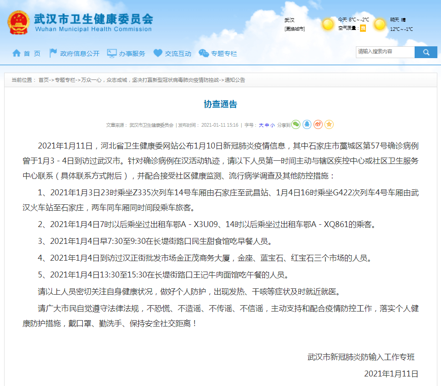Click the search magnifier button
Screen dimensions: 441x386
[426, 52]
